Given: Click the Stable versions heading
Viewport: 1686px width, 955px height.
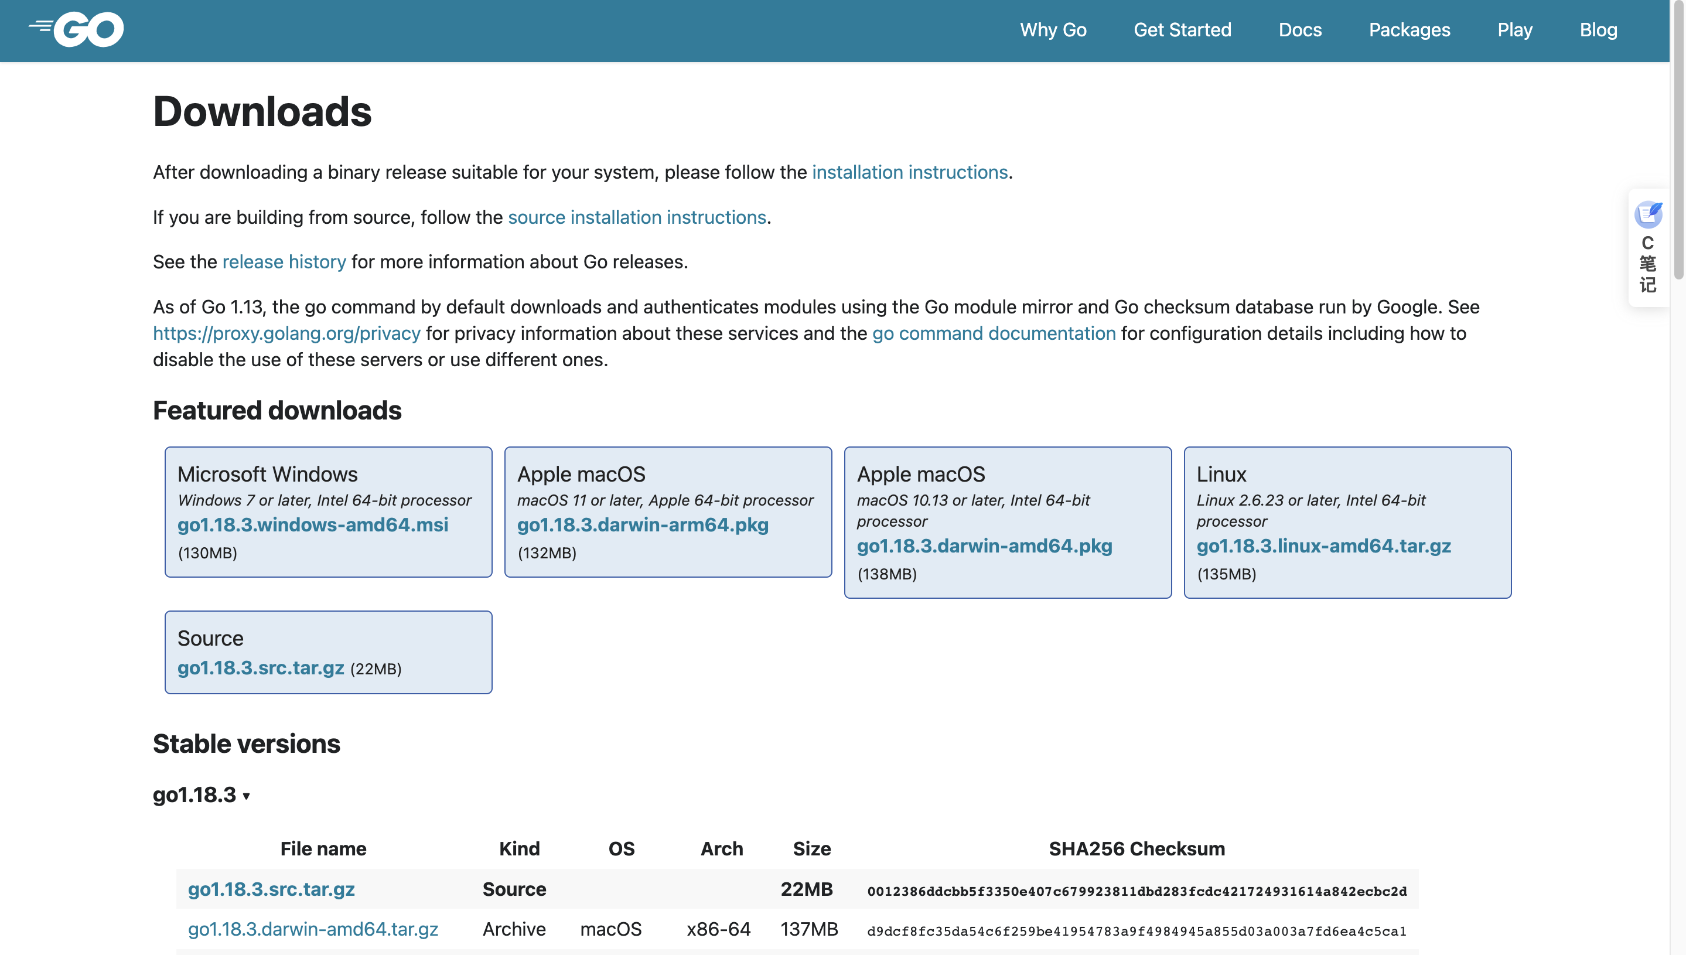Looking at the screenshot, I should (247, 744).
